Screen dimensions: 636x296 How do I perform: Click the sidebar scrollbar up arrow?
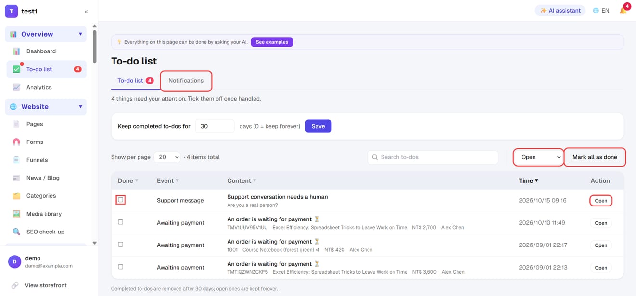pyautogui.click(x=94, y=26)
